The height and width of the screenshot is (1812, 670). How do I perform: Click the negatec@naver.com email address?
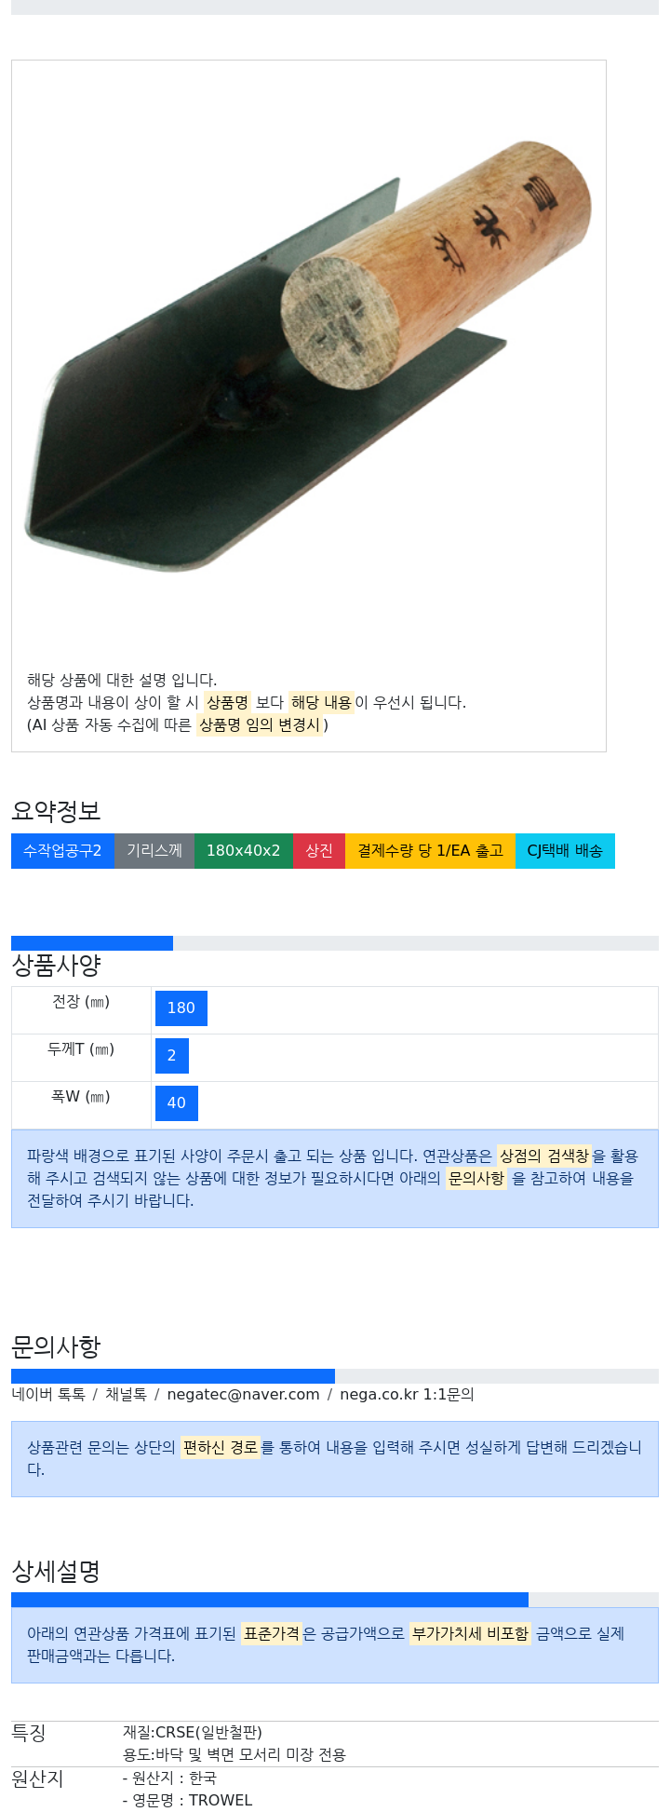point(244,1395)
